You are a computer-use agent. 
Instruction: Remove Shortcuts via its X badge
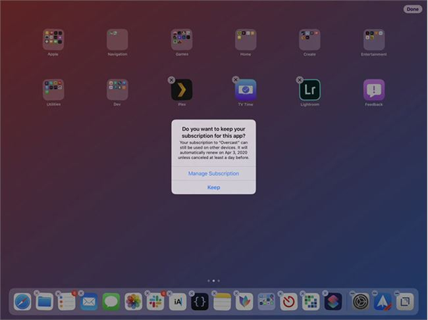tap(325, 293)
